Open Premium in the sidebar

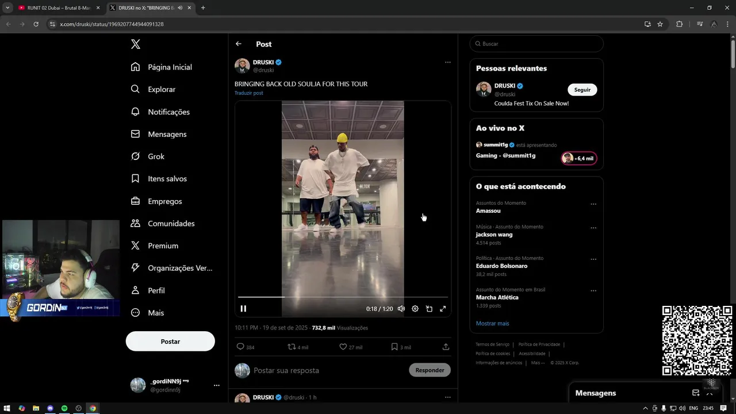(155, 246)
